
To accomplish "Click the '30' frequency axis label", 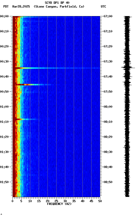I will click(x=65, y=201).
